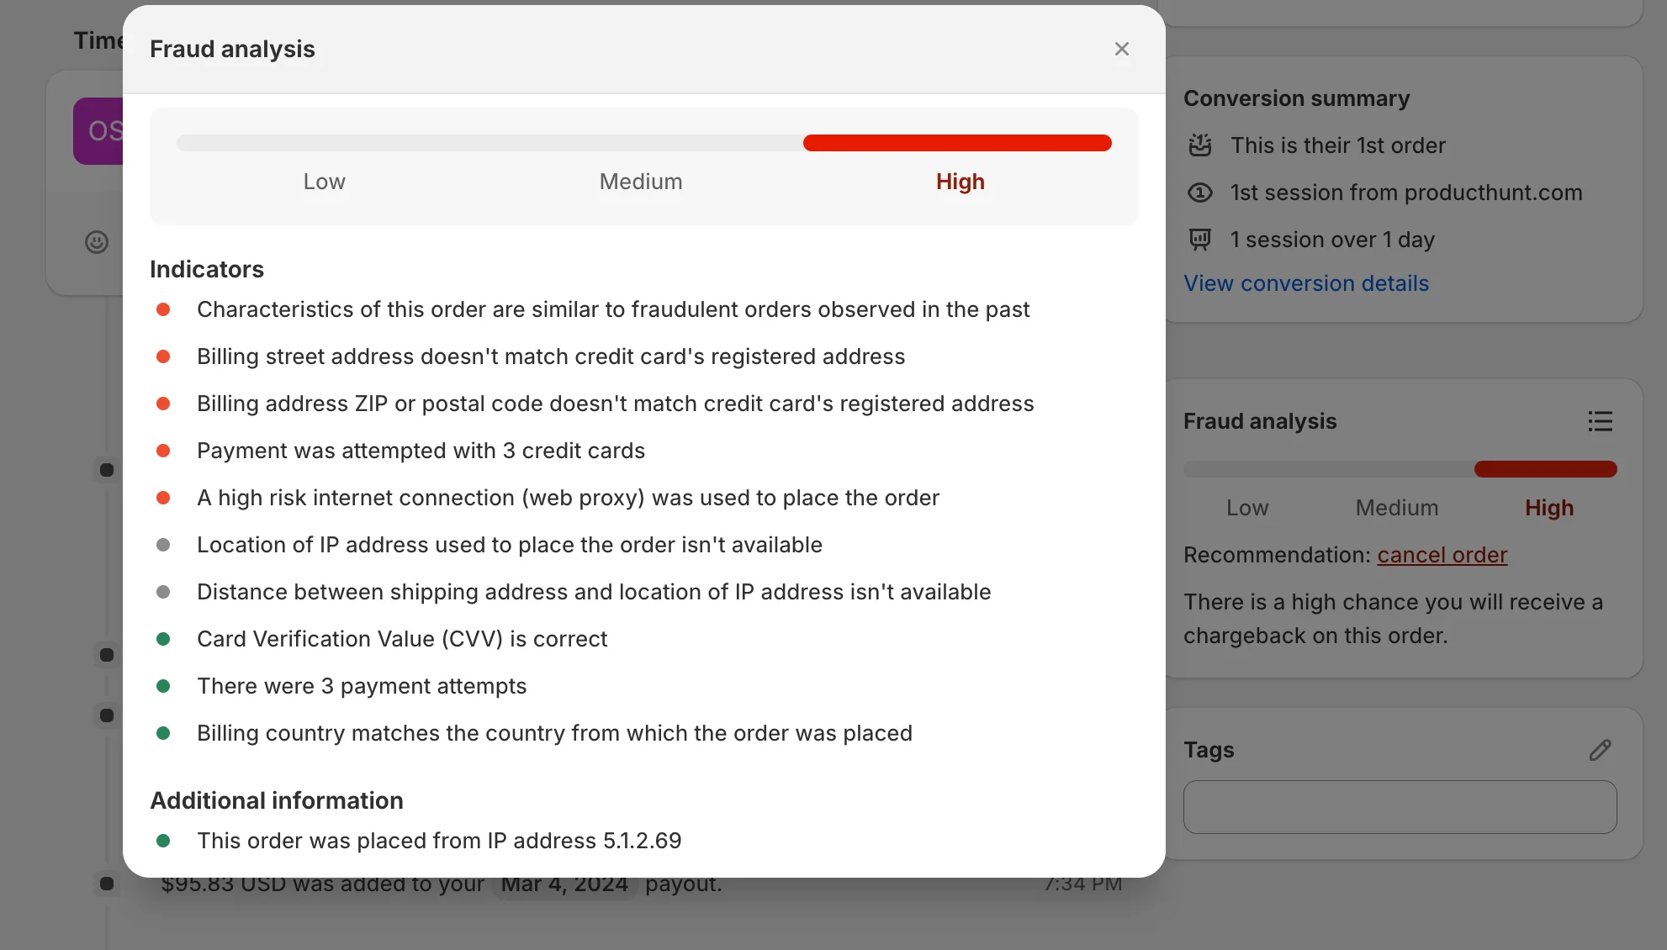
Task: Click the pencil icon to edit Tags
Action: point(1600,750)
